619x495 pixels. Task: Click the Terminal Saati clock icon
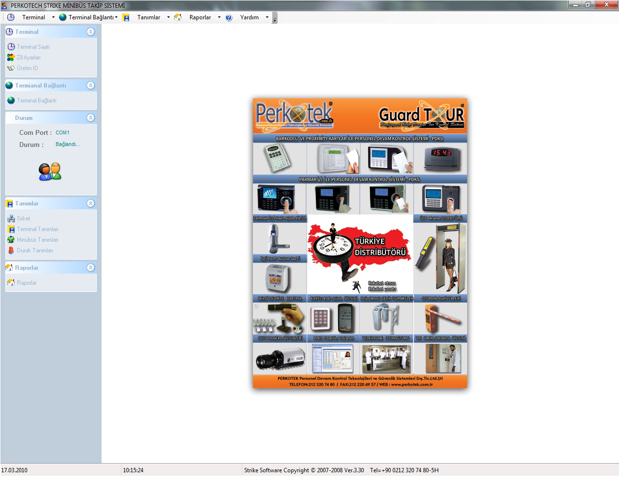point(11,47)
